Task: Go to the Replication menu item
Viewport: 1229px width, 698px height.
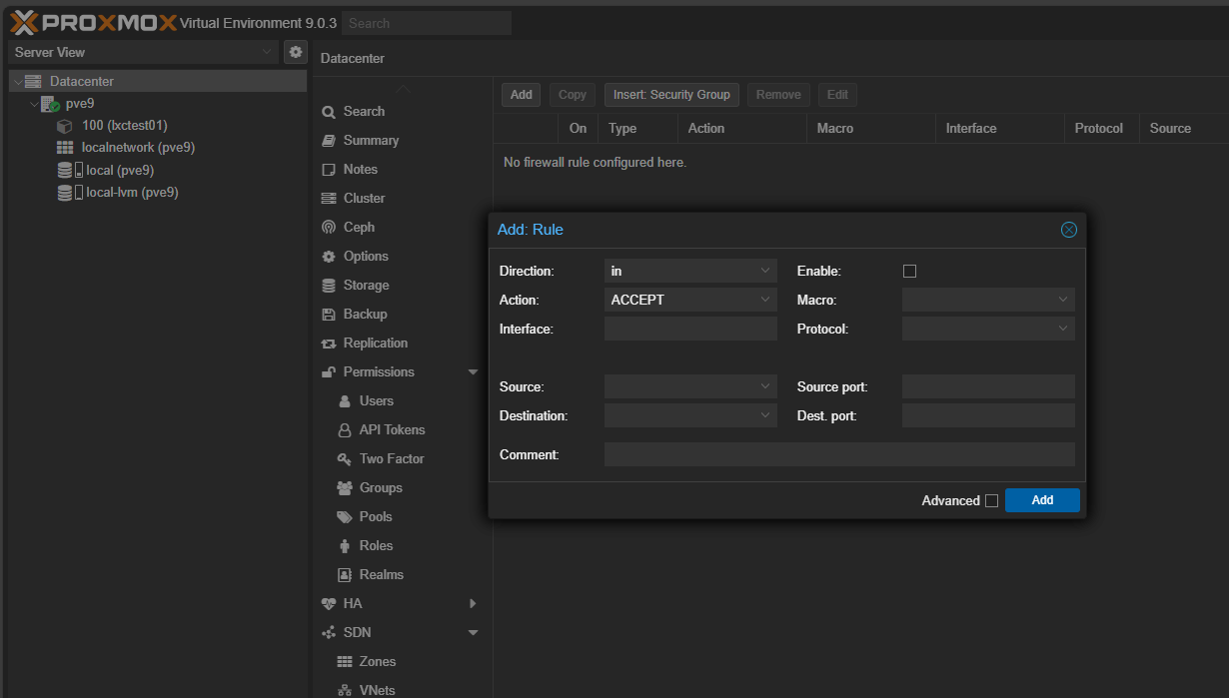Action: pyautogui.click(x=375, y=344)
